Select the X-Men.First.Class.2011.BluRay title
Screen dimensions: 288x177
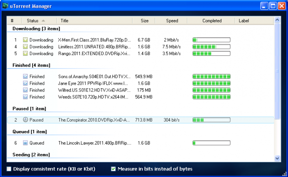[94, 40]
